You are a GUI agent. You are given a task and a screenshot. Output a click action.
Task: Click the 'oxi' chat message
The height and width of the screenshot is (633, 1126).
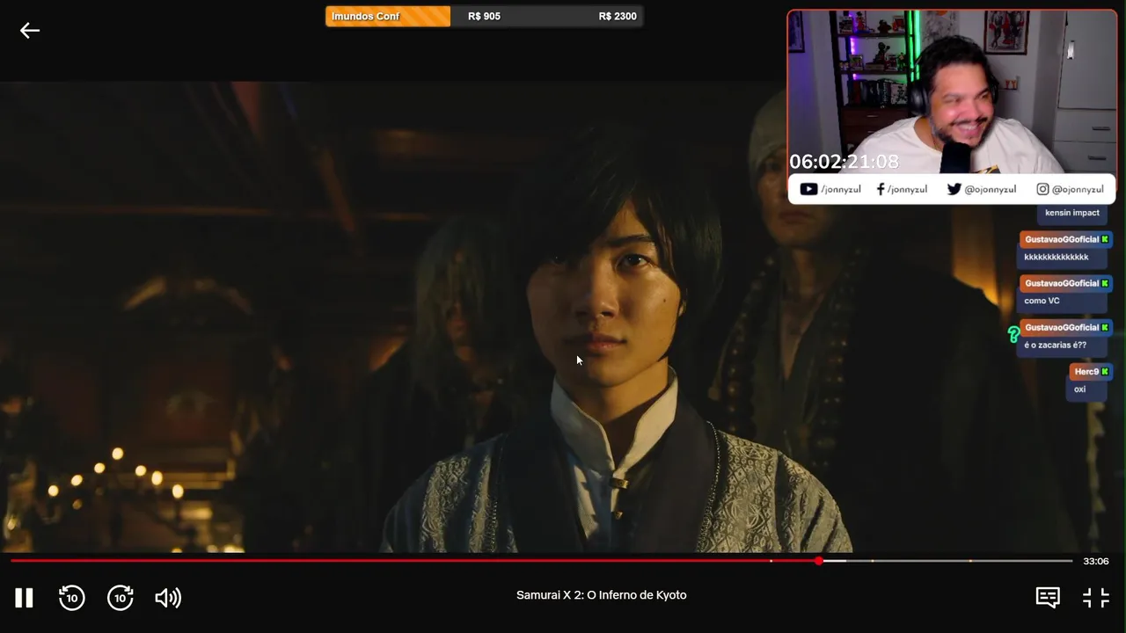click(1079, 389)
